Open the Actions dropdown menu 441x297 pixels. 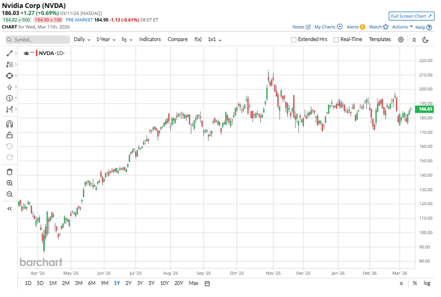402,27
